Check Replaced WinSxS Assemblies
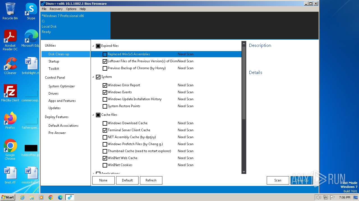 pyautogui.click(x=105, y=54)
